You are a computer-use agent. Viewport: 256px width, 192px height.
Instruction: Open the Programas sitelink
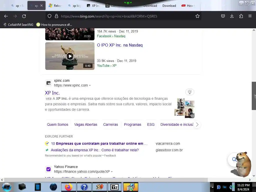[132, 124]
